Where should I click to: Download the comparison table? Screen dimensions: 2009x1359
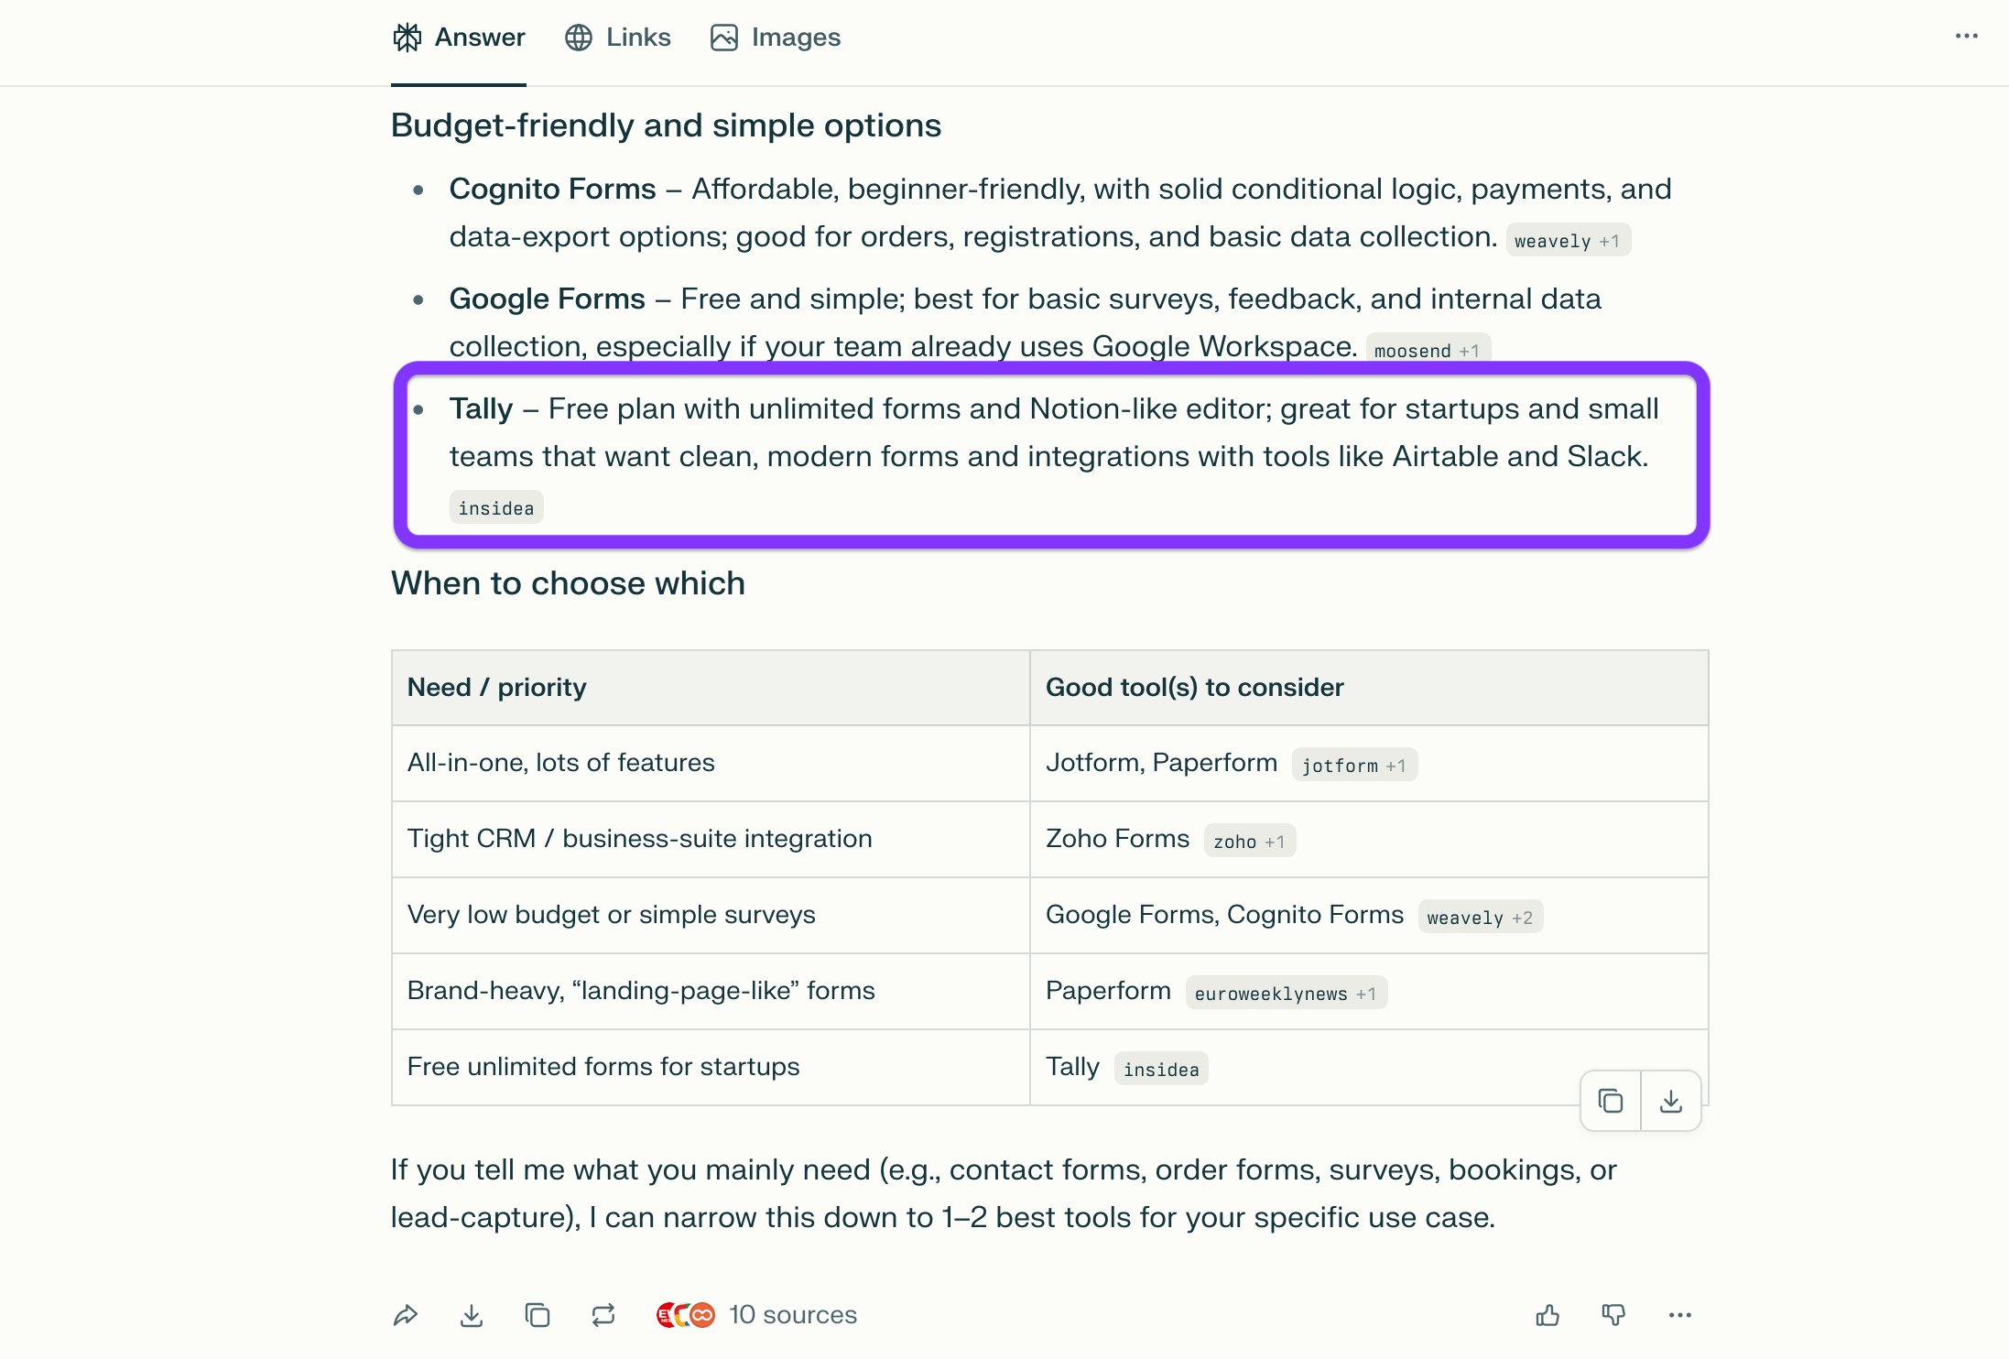[1671, 1101]
